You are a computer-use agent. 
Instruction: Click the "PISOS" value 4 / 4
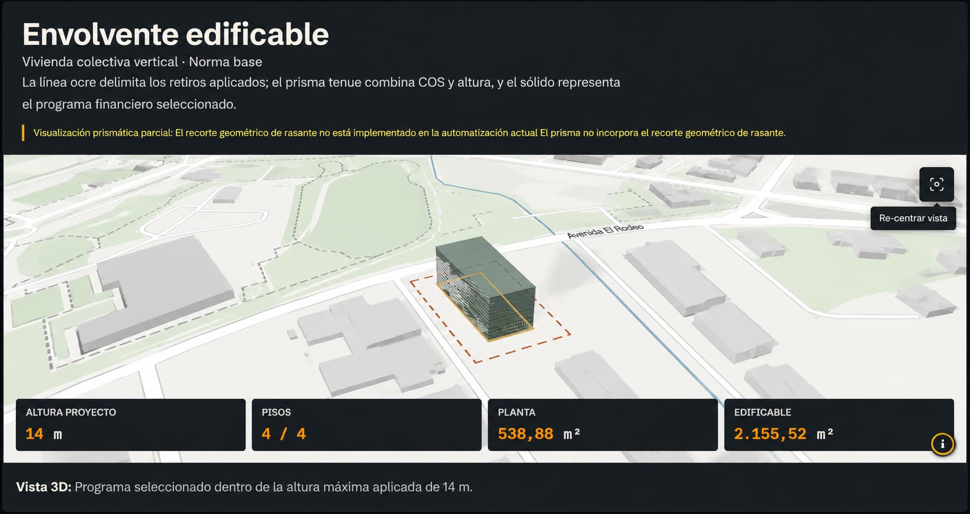284,433
